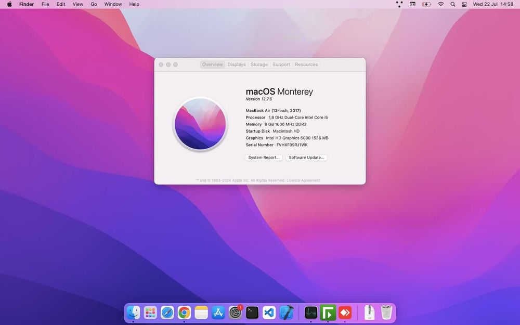Open the Help menu
Image resolution: width=520 pixels, height=325 pixels.
click(x=134, y=4)
